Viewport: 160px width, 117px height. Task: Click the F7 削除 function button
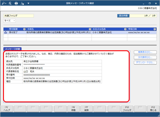(x=87, y=109)
